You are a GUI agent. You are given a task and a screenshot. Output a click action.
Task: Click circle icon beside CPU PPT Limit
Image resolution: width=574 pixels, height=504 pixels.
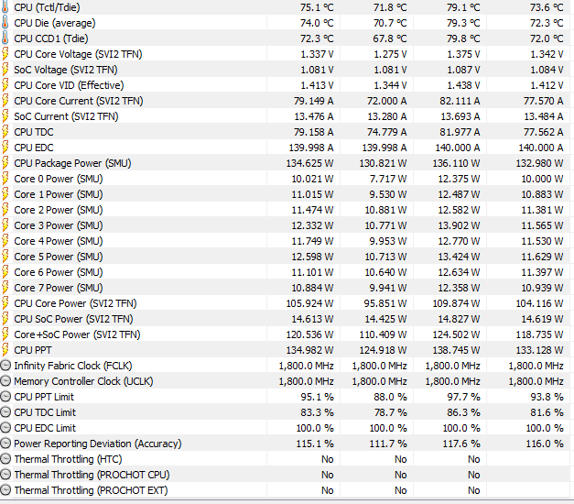tap(5, 397)
